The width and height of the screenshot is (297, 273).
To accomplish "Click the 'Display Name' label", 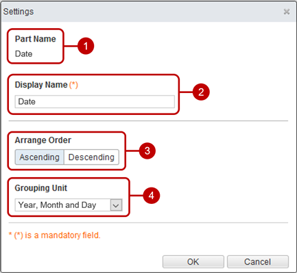I will 41,85.
